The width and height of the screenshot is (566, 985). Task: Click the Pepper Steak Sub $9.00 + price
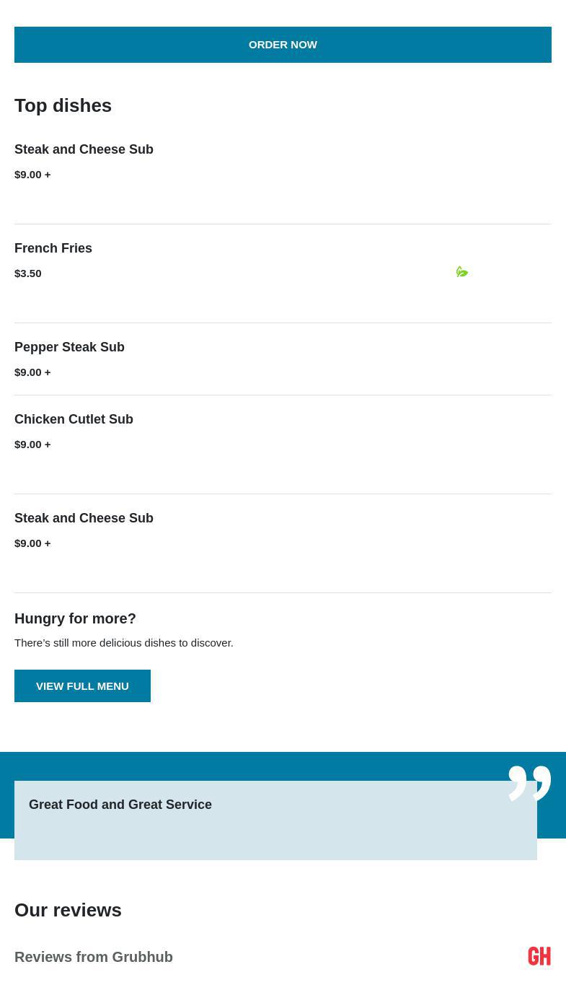[32, 372]
